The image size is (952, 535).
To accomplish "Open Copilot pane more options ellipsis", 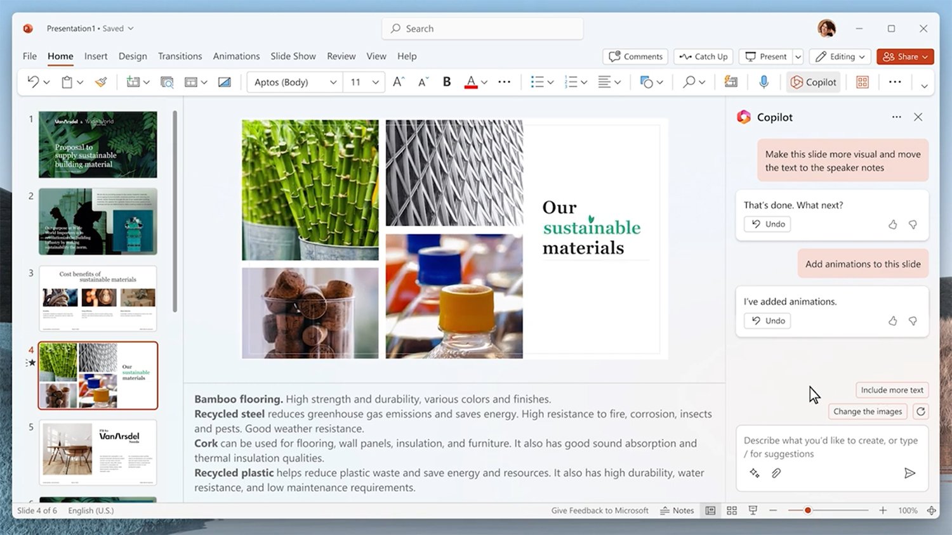I will [x=896, y=117].
